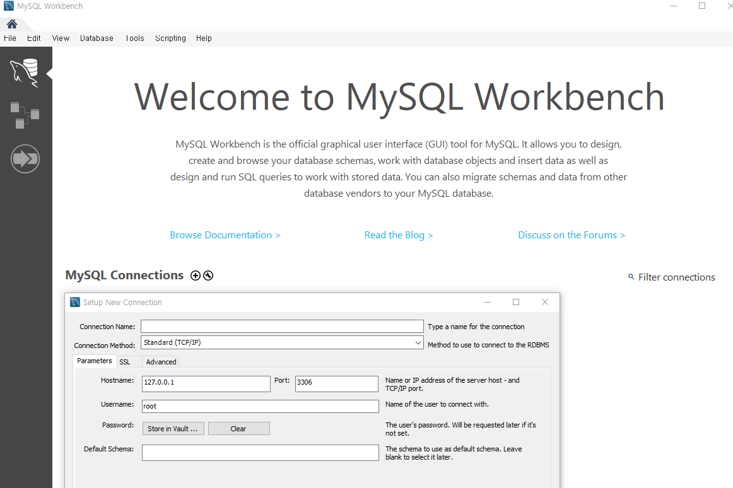Open the Tools menu

(135, 38)
